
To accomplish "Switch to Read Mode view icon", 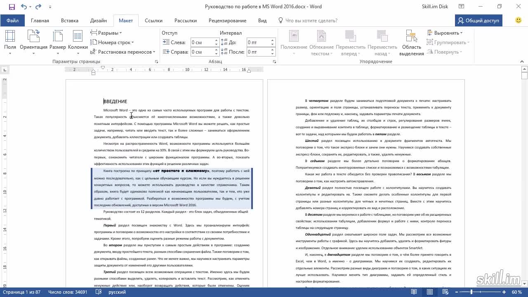I will (414, 292).
